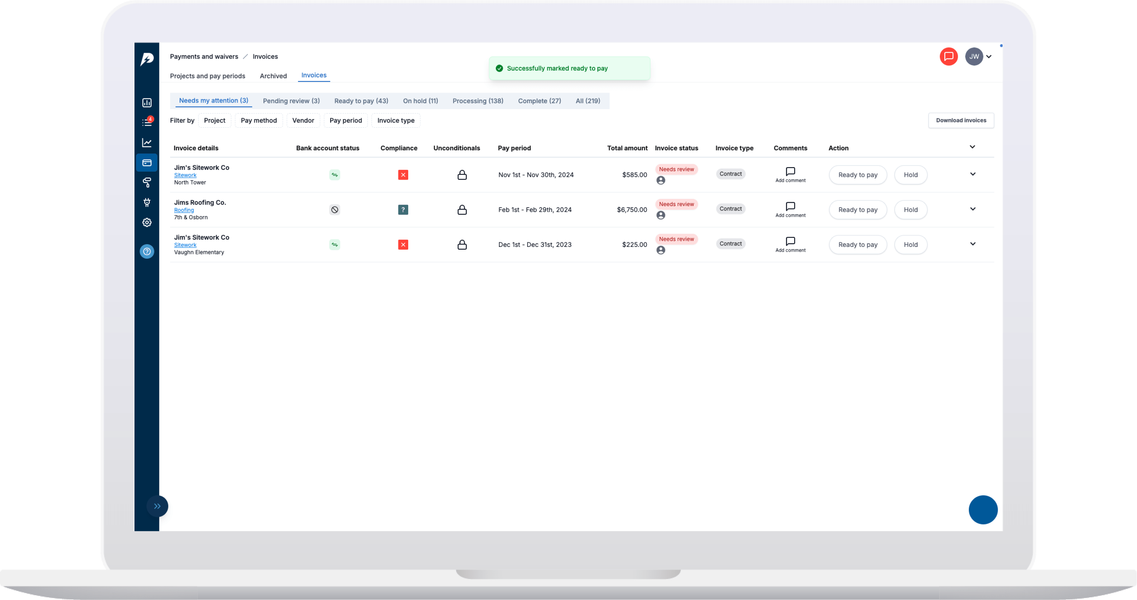Screen dimensions: 1137x600
Task: Open the dashboard chart icon in sidebar
Action: (x=147, y=103)
